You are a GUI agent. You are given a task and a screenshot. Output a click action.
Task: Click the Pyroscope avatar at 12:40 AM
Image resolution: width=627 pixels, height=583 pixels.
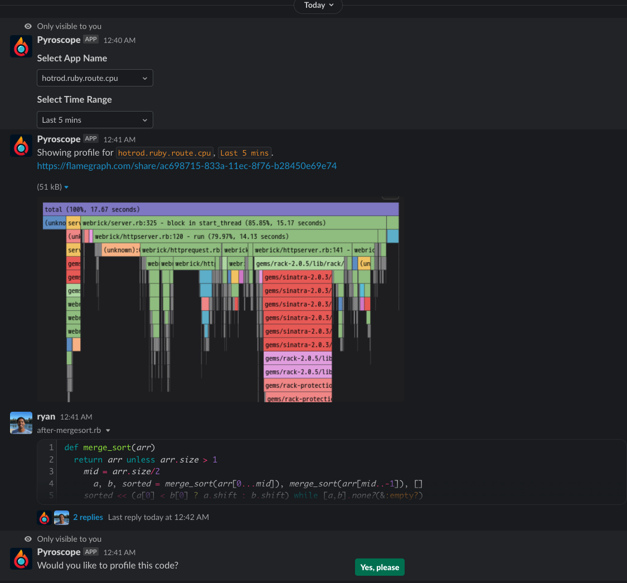click(21, 46)
